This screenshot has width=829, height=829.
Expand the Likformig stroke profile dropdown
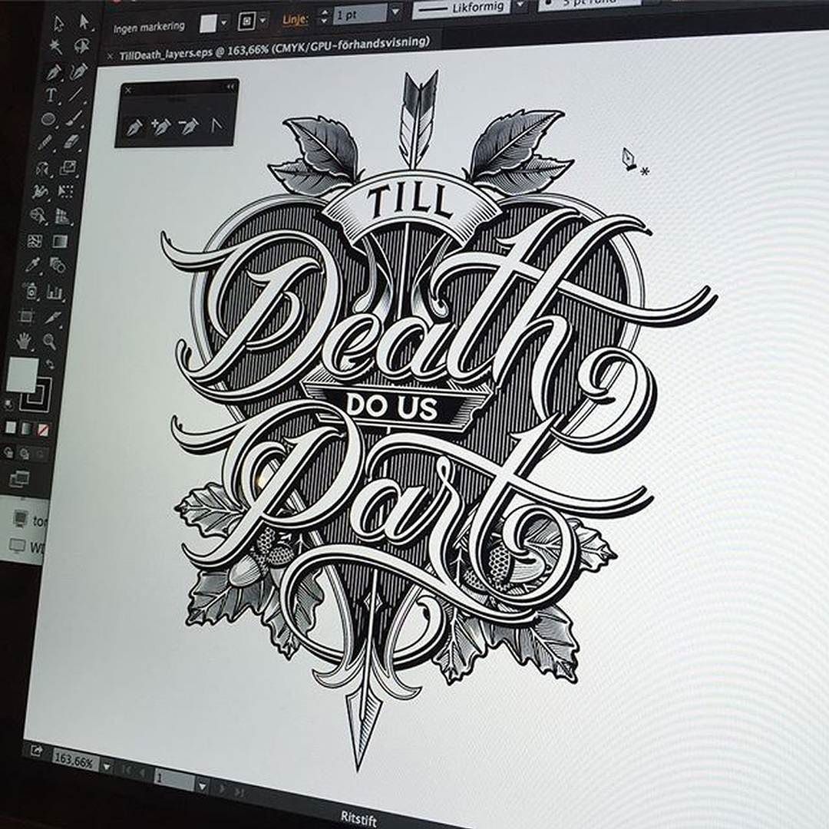(520, 5)
